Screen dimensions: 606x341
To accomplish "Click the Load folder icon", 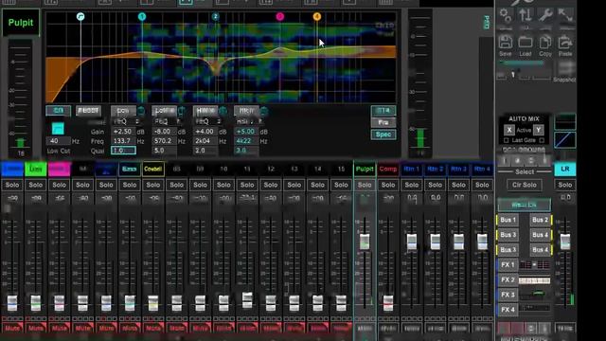I will [x=526, y=42].
